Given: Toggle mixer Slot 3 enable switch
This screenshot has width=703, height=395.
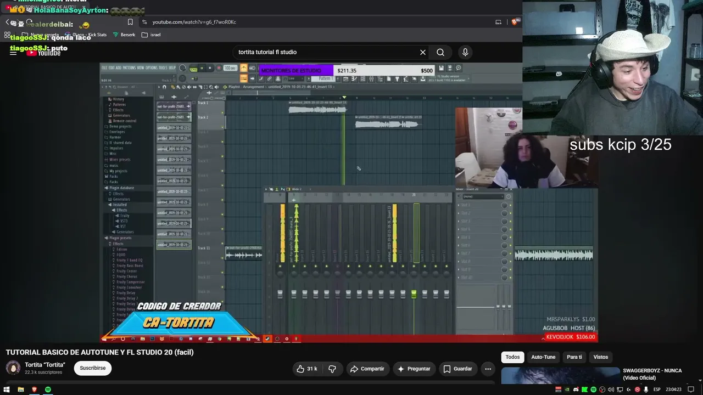Looking at the screenshot, I should tap(510, 221).
